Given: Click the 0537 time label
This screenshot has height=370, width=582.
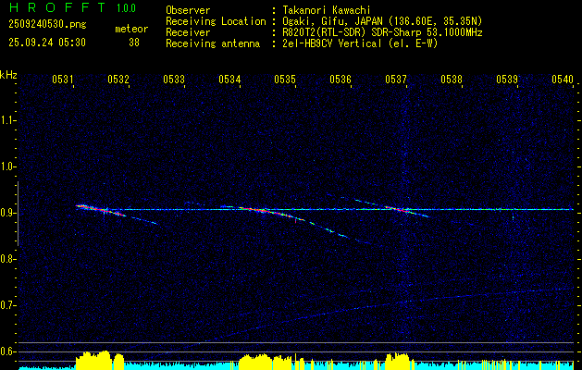Looking at the screenshot, I should pos(396,80).
